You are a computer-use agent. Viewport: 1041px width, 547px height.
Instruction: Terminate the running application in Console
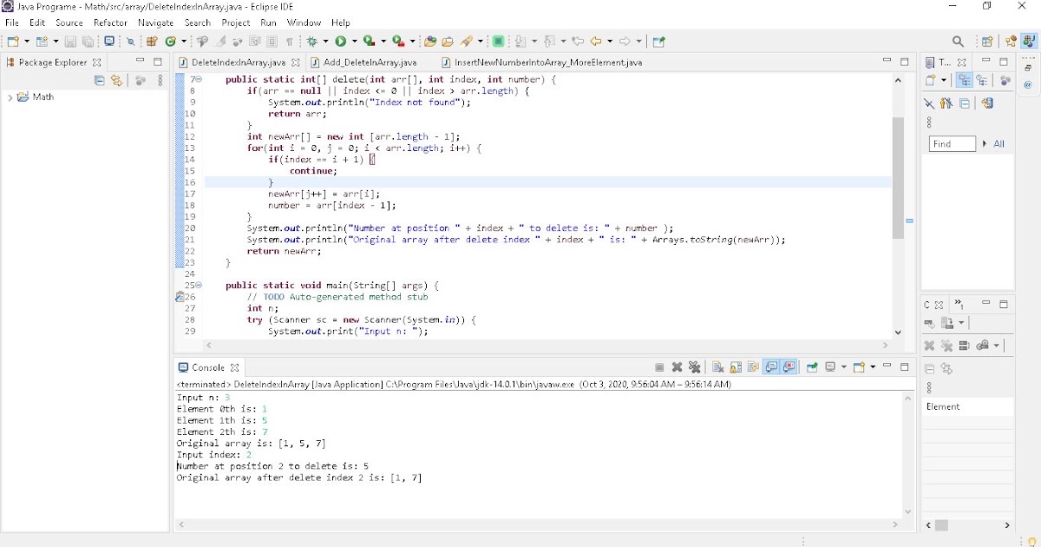coord(659,366)
